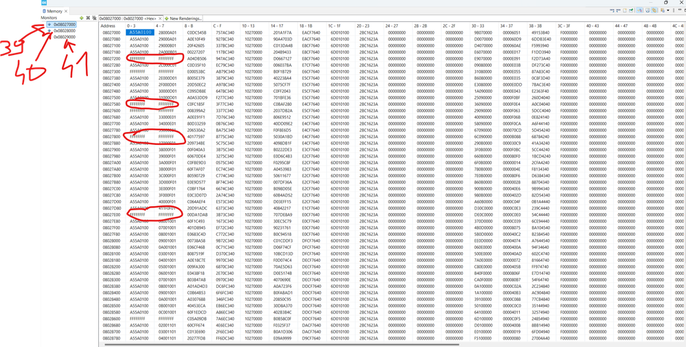
Task: Click the IDE application icon in title bar
Action: click(x=44, y=3)
